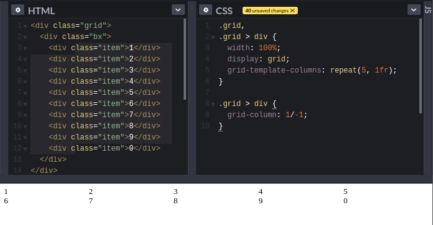Screen dimensions: 433x225
Task: Click the 'display: grid;' CSS line
Action: (x=258, y=59)
